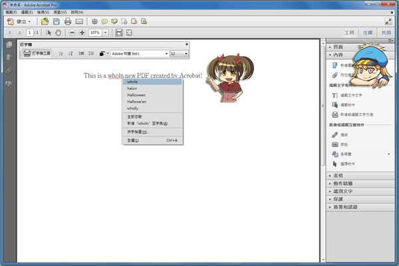This screenshot has width=399, height=266.
Task: Open the 注釋 (Comment) pane tab
Action: point(368,33)
